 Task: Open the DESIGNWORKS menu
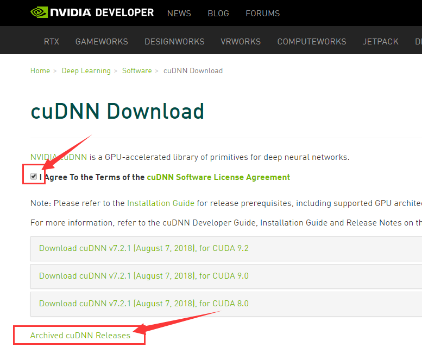pyautogui.click(x=174, y=42)
